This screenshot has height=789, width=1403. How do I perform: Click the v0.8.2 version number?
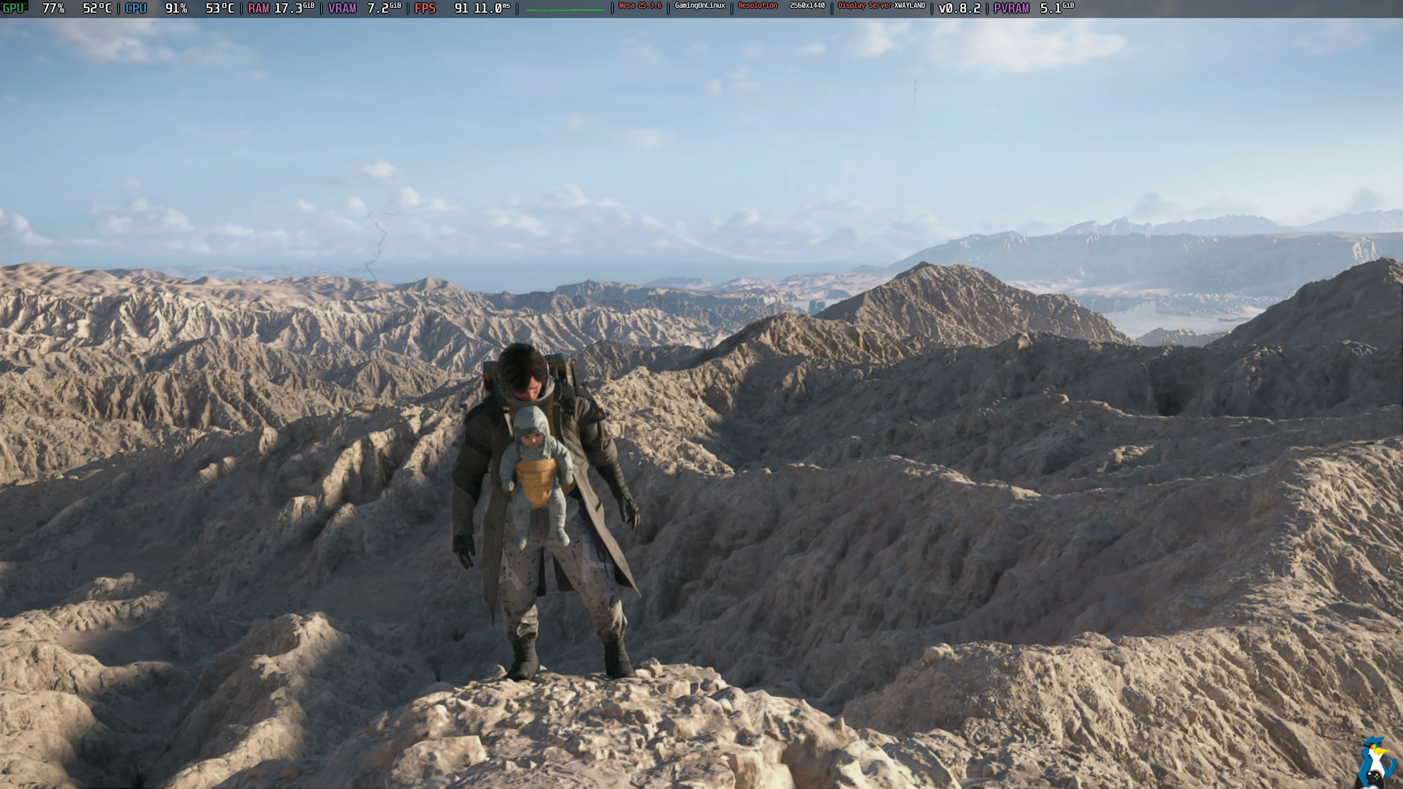point(959,8)
